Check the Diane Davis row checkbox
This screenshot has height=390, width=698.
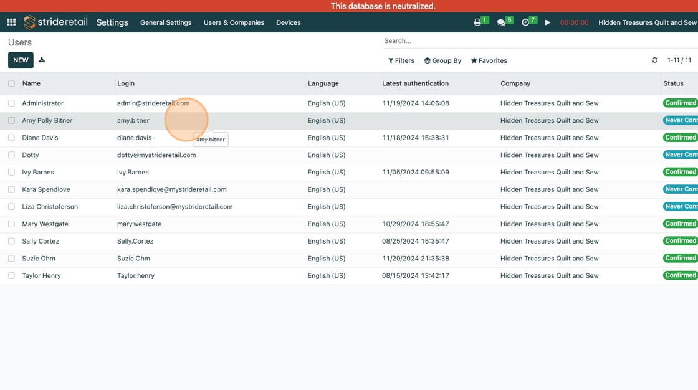click(12, 138)
